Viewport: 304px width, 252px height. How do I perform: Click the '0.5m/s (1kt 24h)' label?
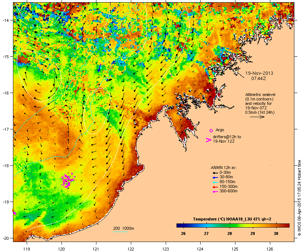click(x=260, y=112)
